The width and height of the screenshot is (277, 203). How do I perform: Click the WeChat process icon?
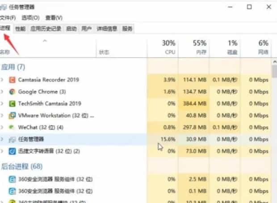[x=12, y=127]
